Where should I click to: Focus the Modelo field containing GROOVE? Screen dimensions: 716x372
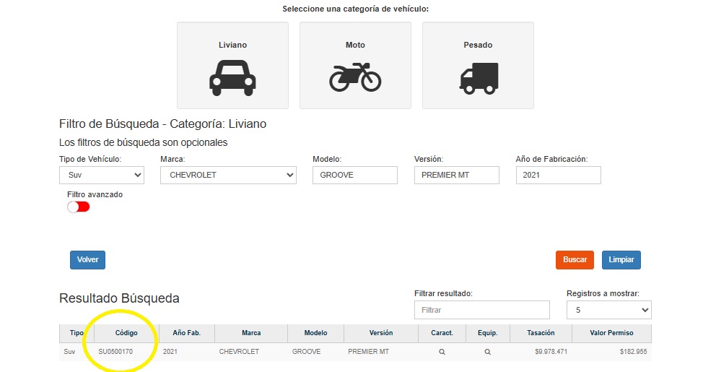point(354,175)
